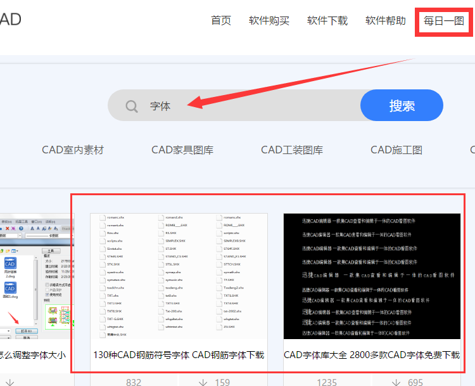Select the CAD施工图 category
Viewport: 475px width, 386px height.
coord(396,150)
